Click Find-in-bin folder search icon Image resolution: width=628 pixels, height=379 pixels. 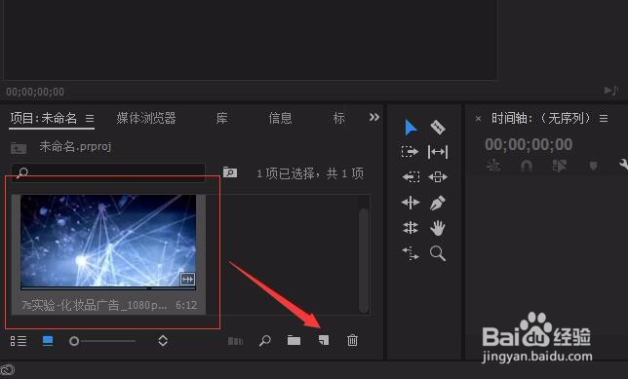(x=230, y=172)
